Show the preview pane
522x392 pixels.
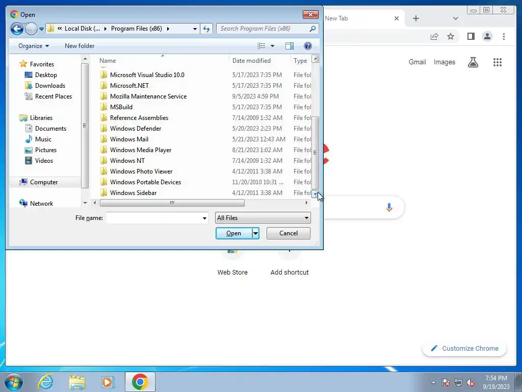tap(290, 46)
